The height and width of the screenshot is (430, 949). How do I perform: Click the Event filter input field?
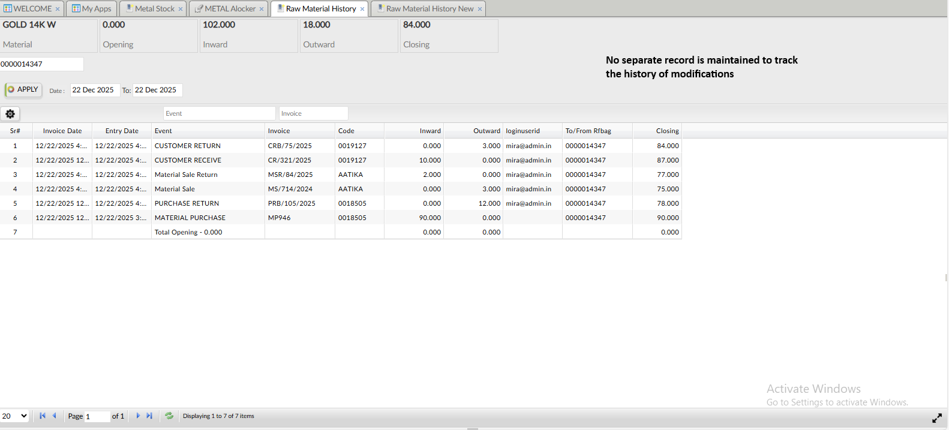point(219,113)
